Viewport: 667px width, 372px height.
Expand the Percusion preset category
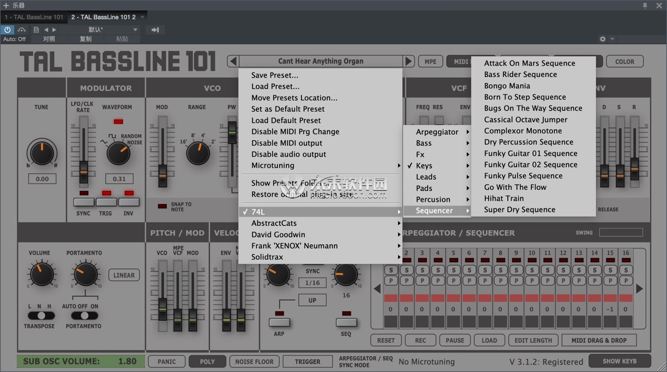437,200
